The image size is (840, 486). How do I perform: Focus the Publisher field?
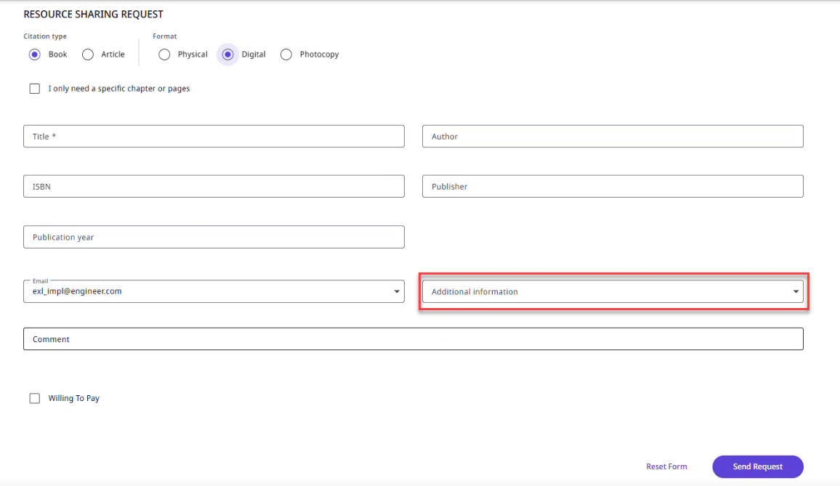click(612, 187)
